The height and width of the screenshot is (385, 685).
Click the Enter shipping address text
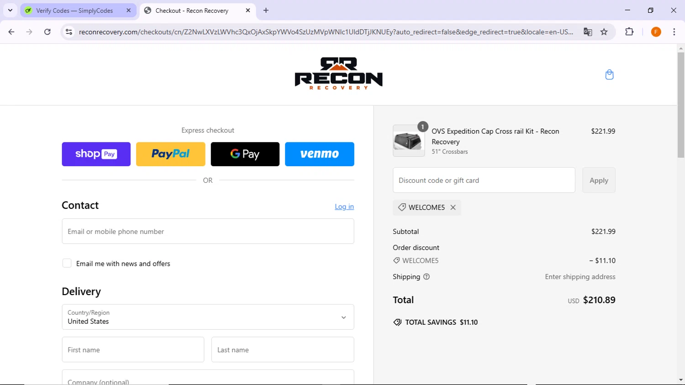(580, 277)
